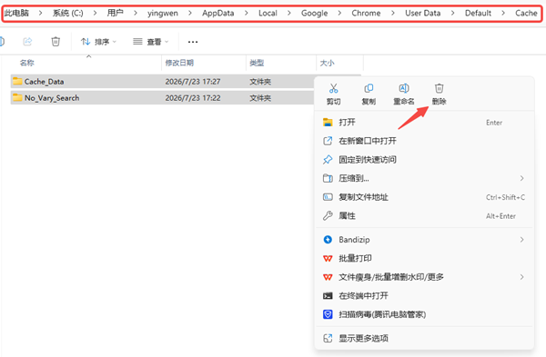Click the pin to quick access icon

point(328,160)
